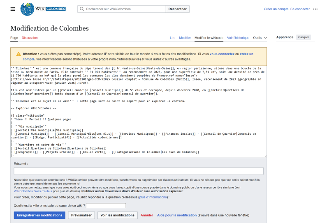Open Se connecter link

coord(300,9)
